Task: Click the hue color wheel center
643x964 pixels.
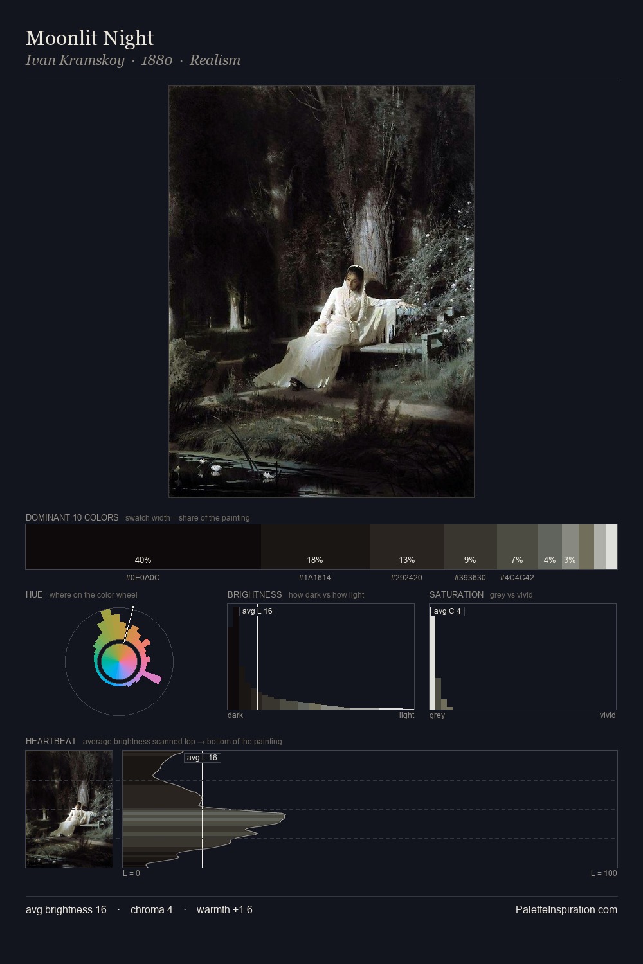Action: pyautogui.click(x=119, y=661)
